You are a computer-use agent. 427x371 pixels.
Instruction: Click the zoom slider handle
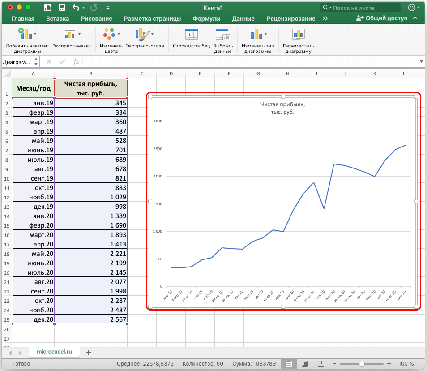(362, 364)
